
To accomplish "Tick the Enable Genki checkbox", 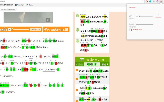I will pos(130,30).
